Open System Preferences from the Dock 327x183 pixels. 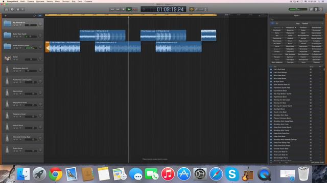[x=200, y=174]
